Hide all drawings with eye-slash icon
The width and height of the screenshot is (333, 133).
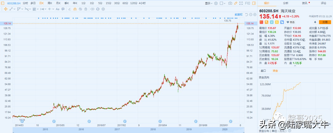80,9
